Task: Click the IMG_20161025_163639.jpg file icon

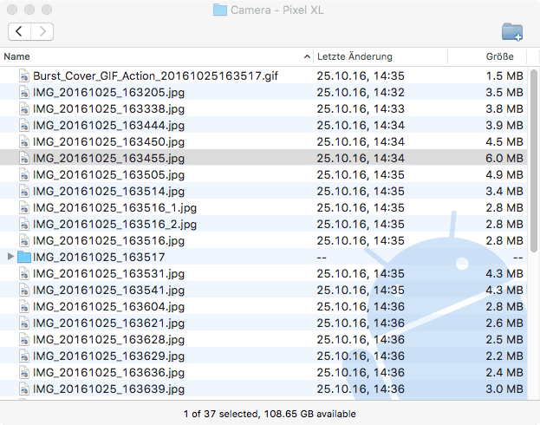Action: [24, 389]
